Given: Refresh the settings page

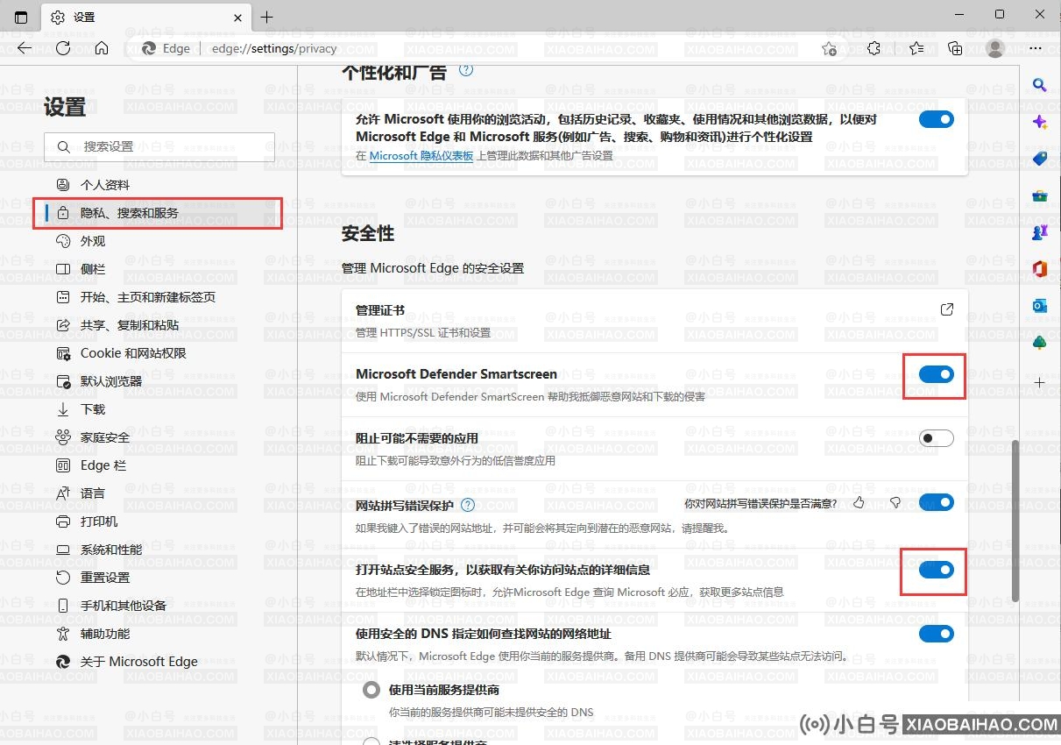Looking at the screenshot, I should pyautogui.click(x=63, y=48).
